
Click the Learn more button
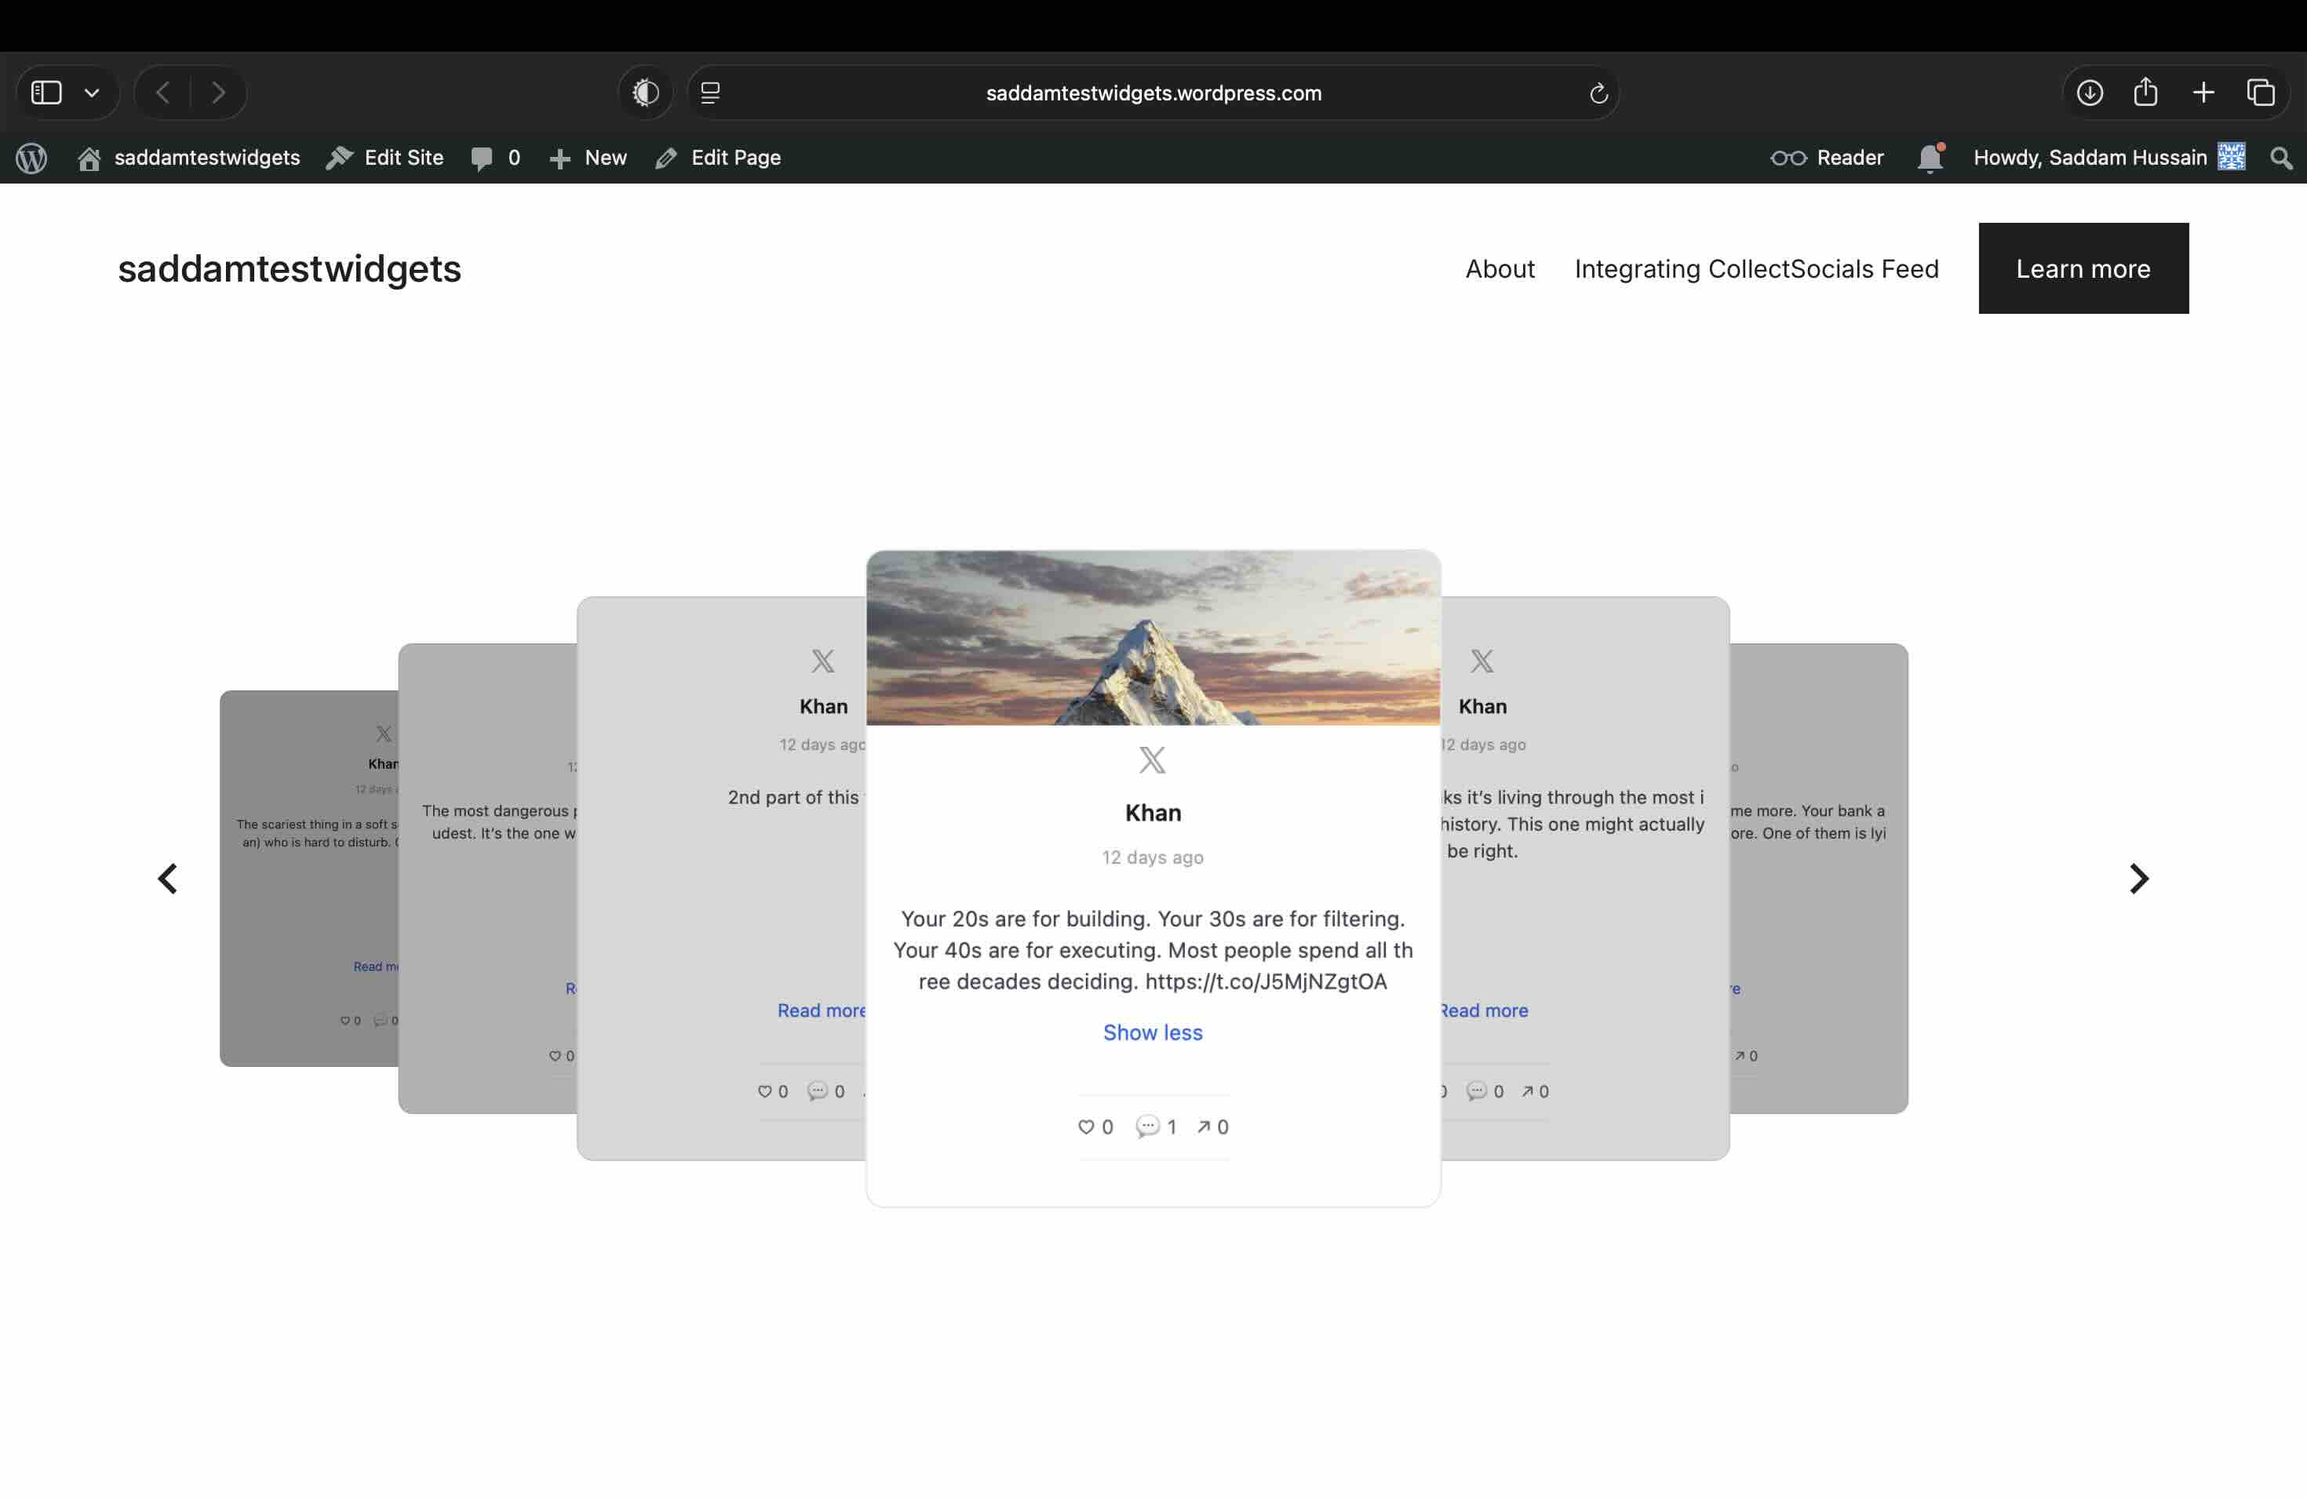click(2083, 268)
